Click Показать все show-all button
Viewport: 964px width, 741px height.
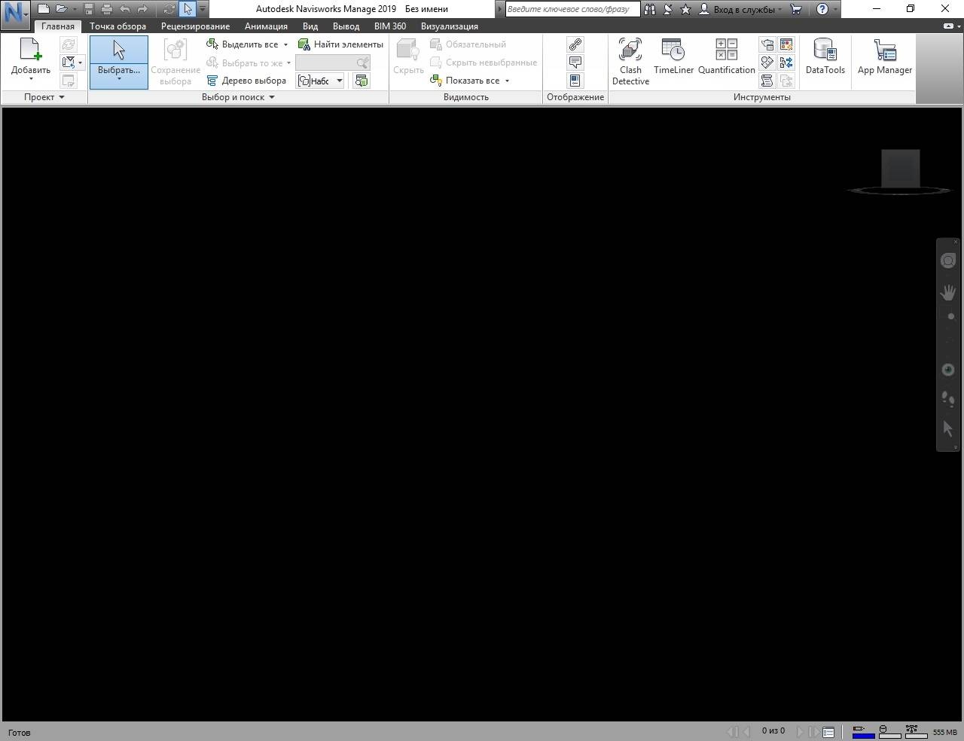coord(465,81)
